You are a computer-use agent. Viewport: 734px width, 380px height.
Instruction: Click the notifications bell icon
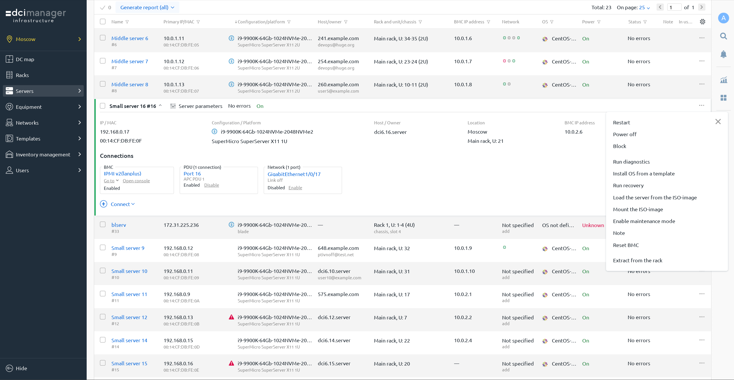(x=723, y=54)
